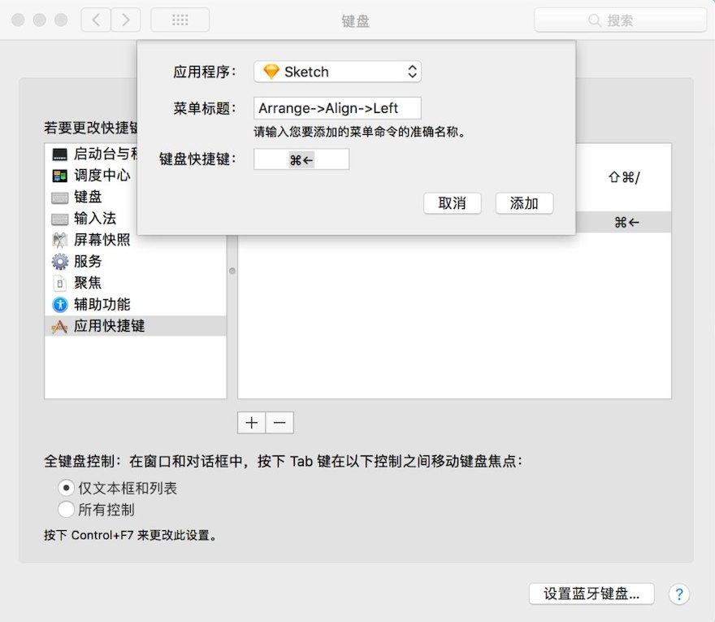Click the 设置蓝牙键盘 button
715x622 pixels.
click(591, 594)
